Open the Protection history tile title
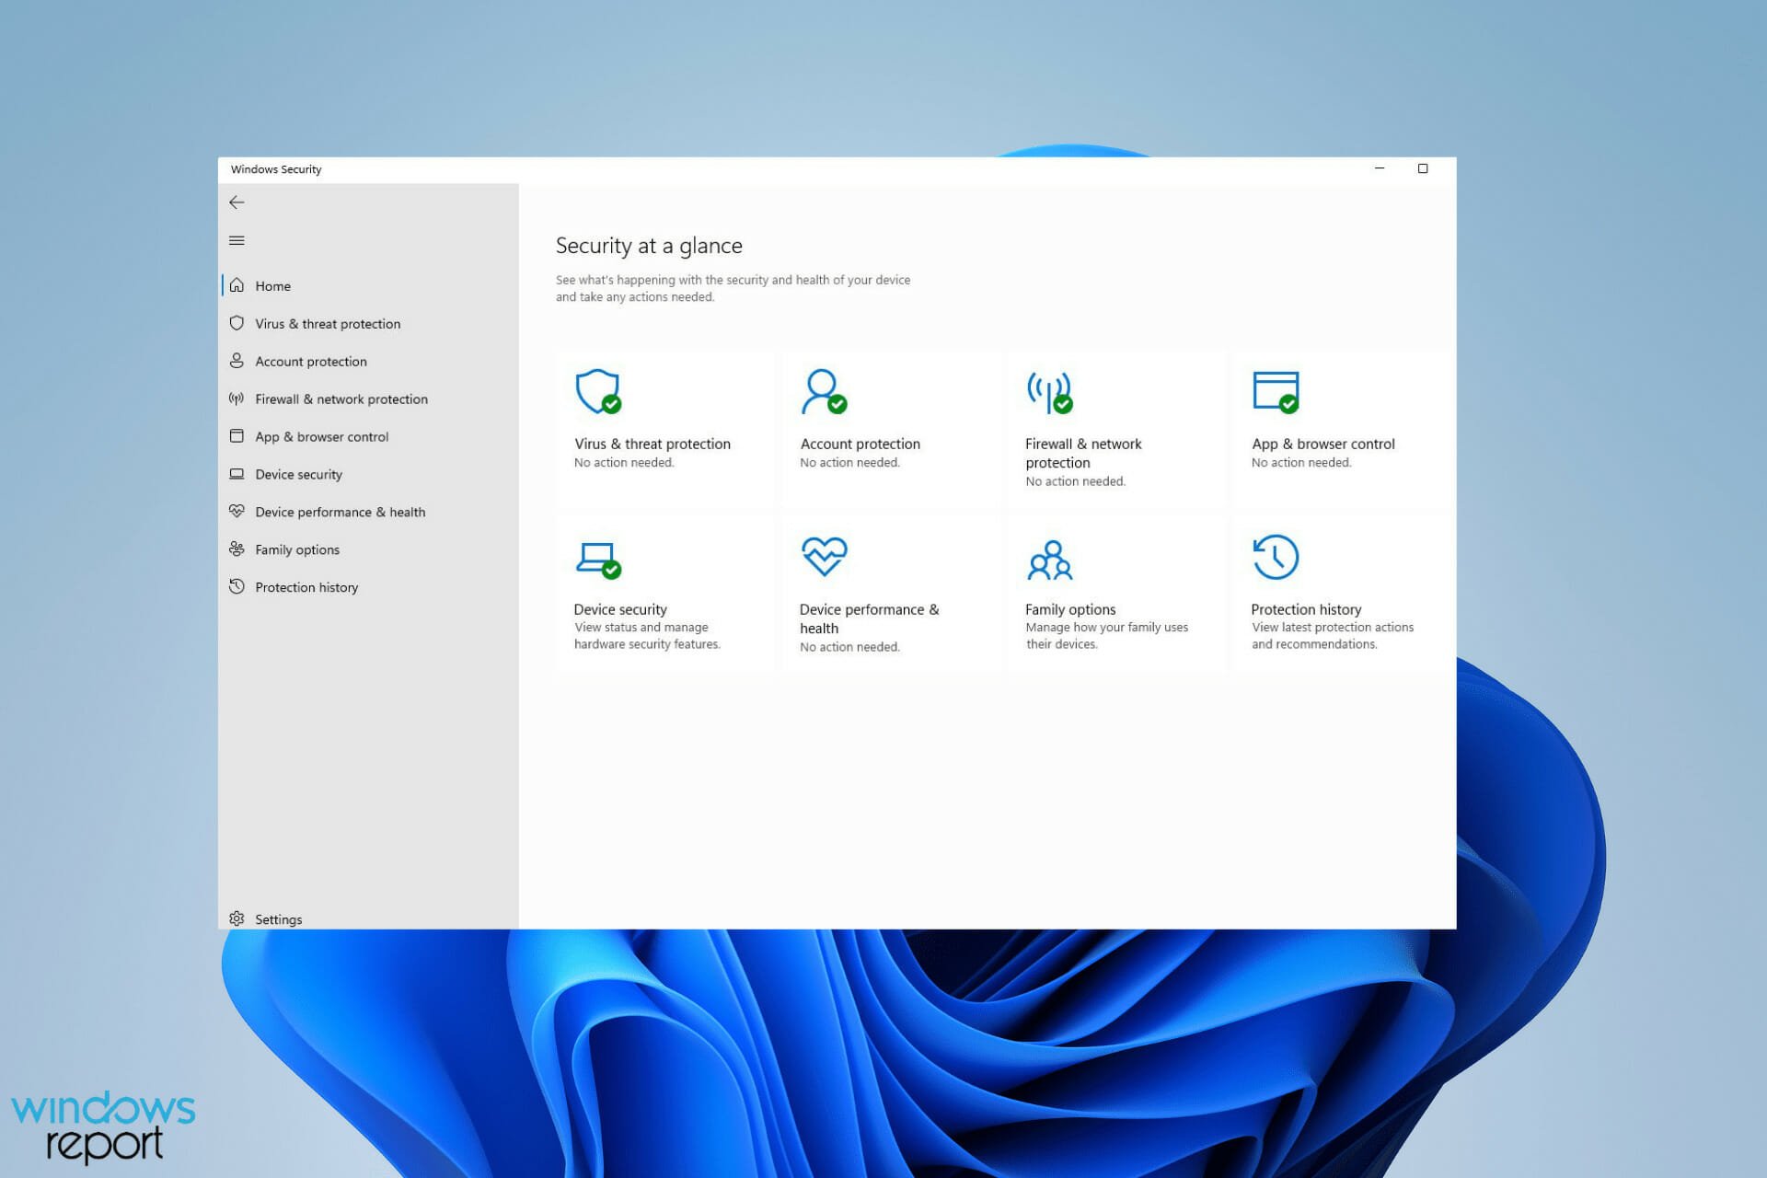 [1306, 609]
